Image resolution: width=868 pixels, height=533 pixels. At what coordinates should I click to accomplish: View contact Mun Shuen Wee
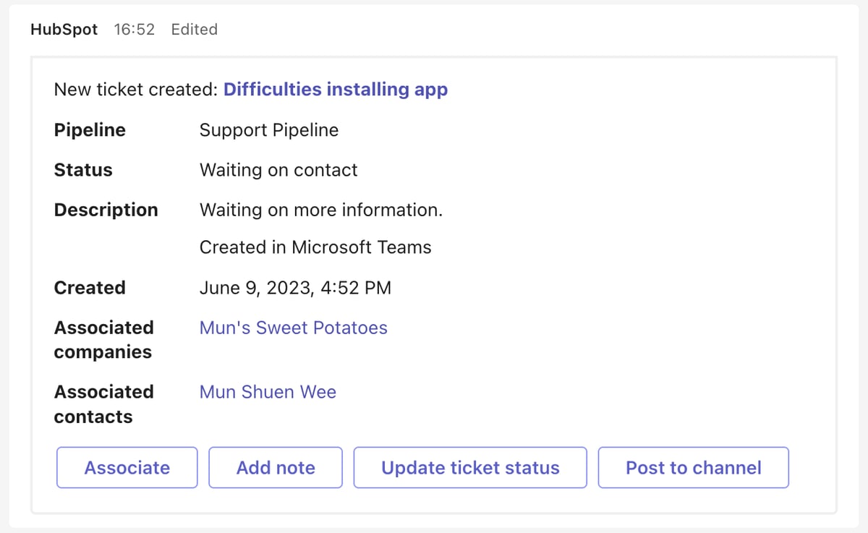(x=268, y=391)
